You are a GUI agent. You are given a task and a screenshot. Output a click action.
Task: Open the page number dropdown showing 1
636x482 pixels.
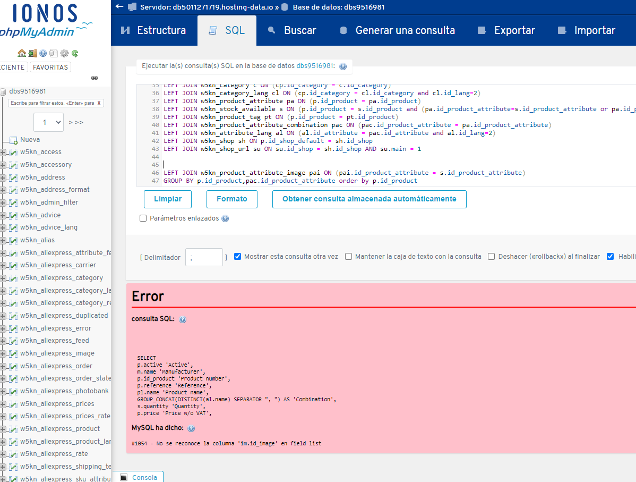coord(49,122)
